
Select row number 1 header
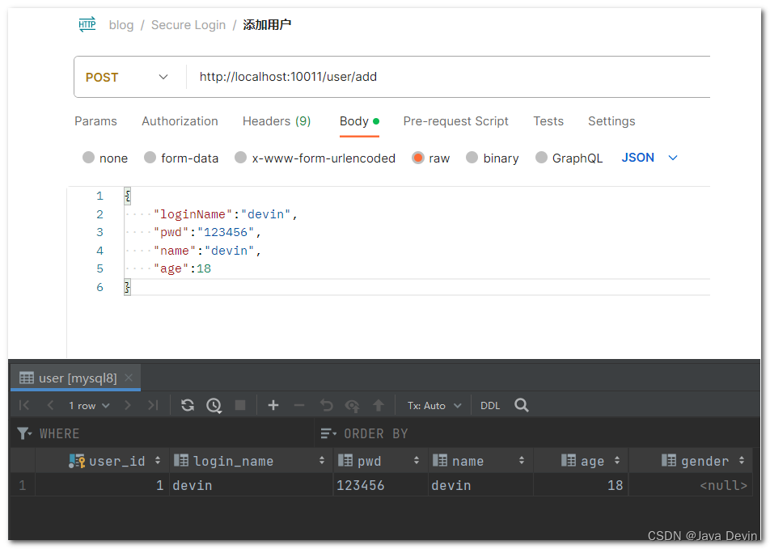22,485
